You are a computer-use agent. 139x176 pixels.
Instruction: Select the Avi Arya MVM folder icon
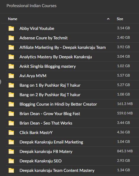click(11, 76)
